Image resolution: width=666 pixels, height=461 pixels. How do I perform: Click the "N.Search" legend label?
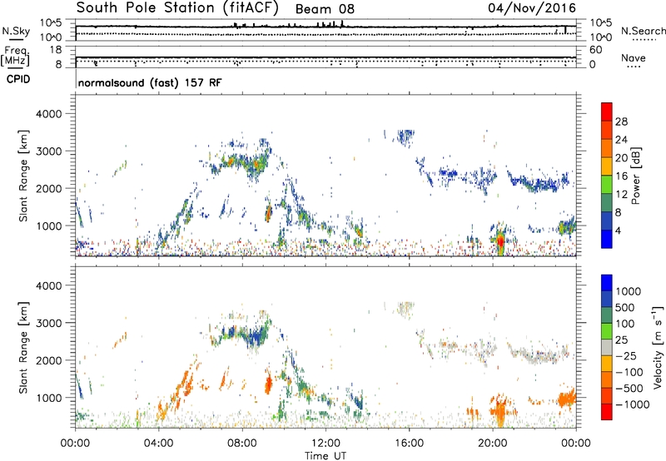point(644,31)
